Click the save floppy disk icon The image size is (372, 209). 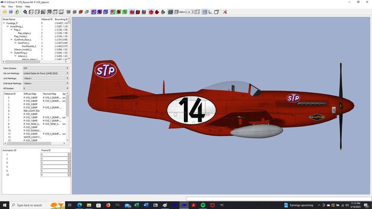(x=11, y=12)
